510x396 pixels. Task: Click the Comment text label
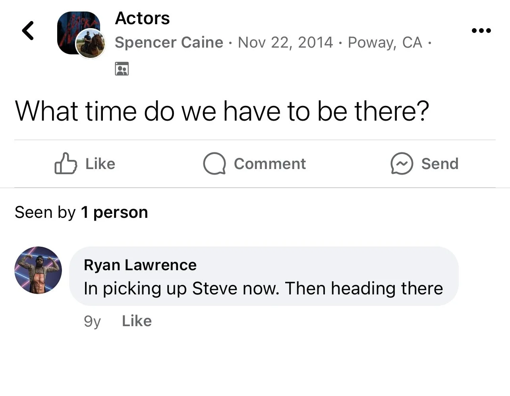point(270,163)
